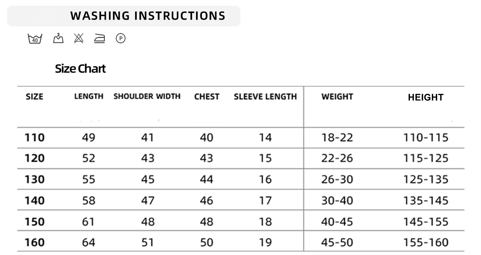The image size is (481, 255).
Task: Click the 145-155 height cell
Action: [426, 222]
